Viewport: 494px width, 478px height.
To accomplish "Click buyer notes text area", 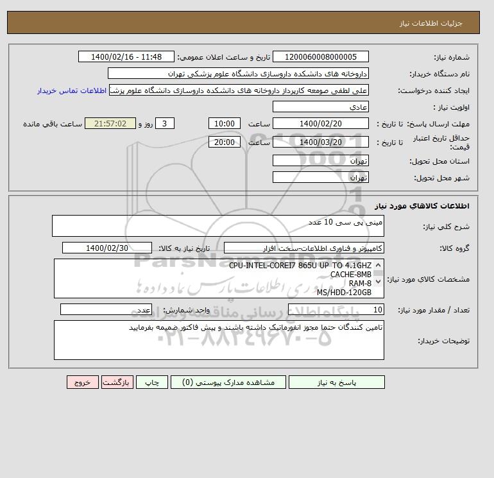I will [x=219, y=340].
